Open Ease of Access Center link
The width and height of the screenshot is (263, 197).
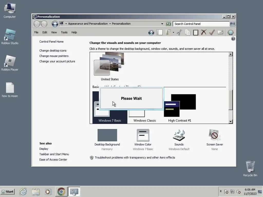53,160
